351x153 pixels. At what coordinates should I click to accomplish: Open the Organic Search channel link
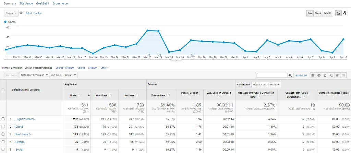pyautogui.click(x=25, y=119)
